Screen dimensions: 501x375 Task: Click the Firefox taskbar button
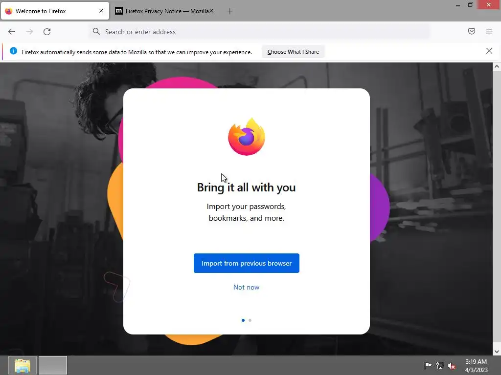pos(53,365)
